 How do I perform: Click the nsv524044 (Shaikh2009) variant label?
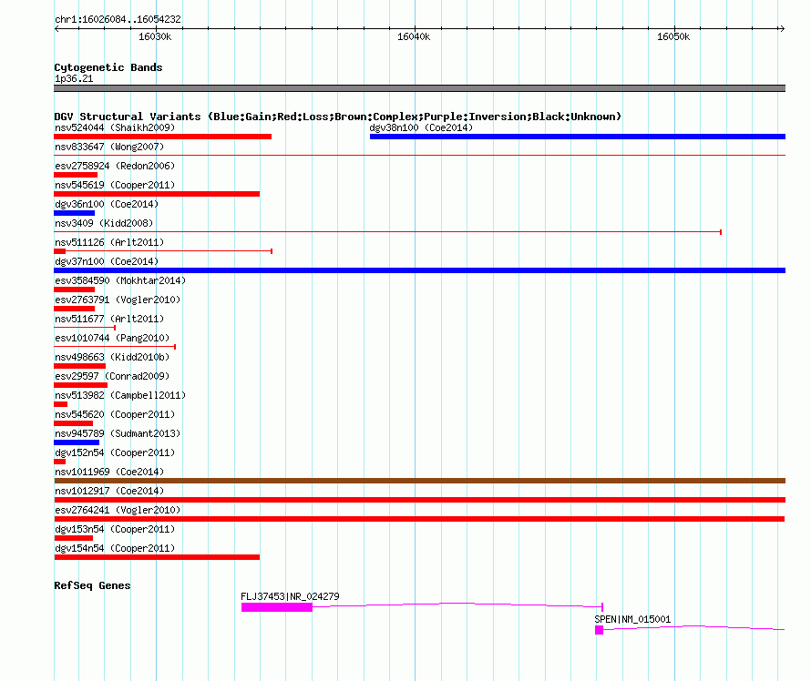point(115,127)
